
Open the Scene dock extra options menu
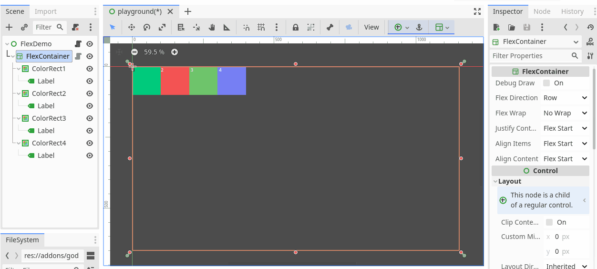[91, 27]
